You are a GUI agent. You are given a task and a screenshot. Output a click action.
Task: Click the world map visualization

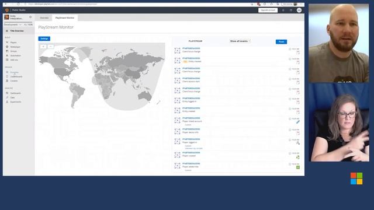point(102,76)
